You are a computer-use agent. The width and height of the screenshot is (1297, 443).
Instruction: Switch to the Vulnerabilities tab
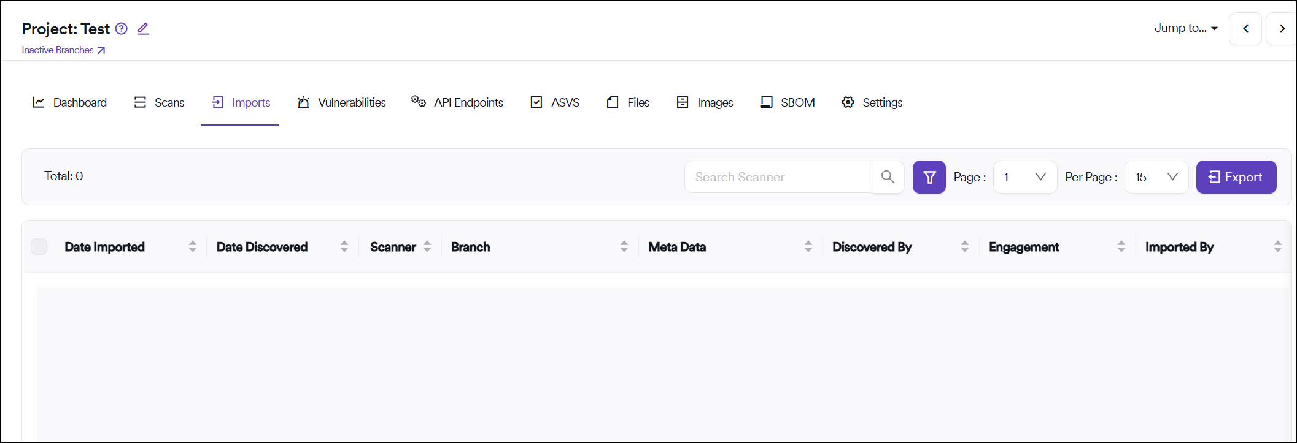[342, 102]
